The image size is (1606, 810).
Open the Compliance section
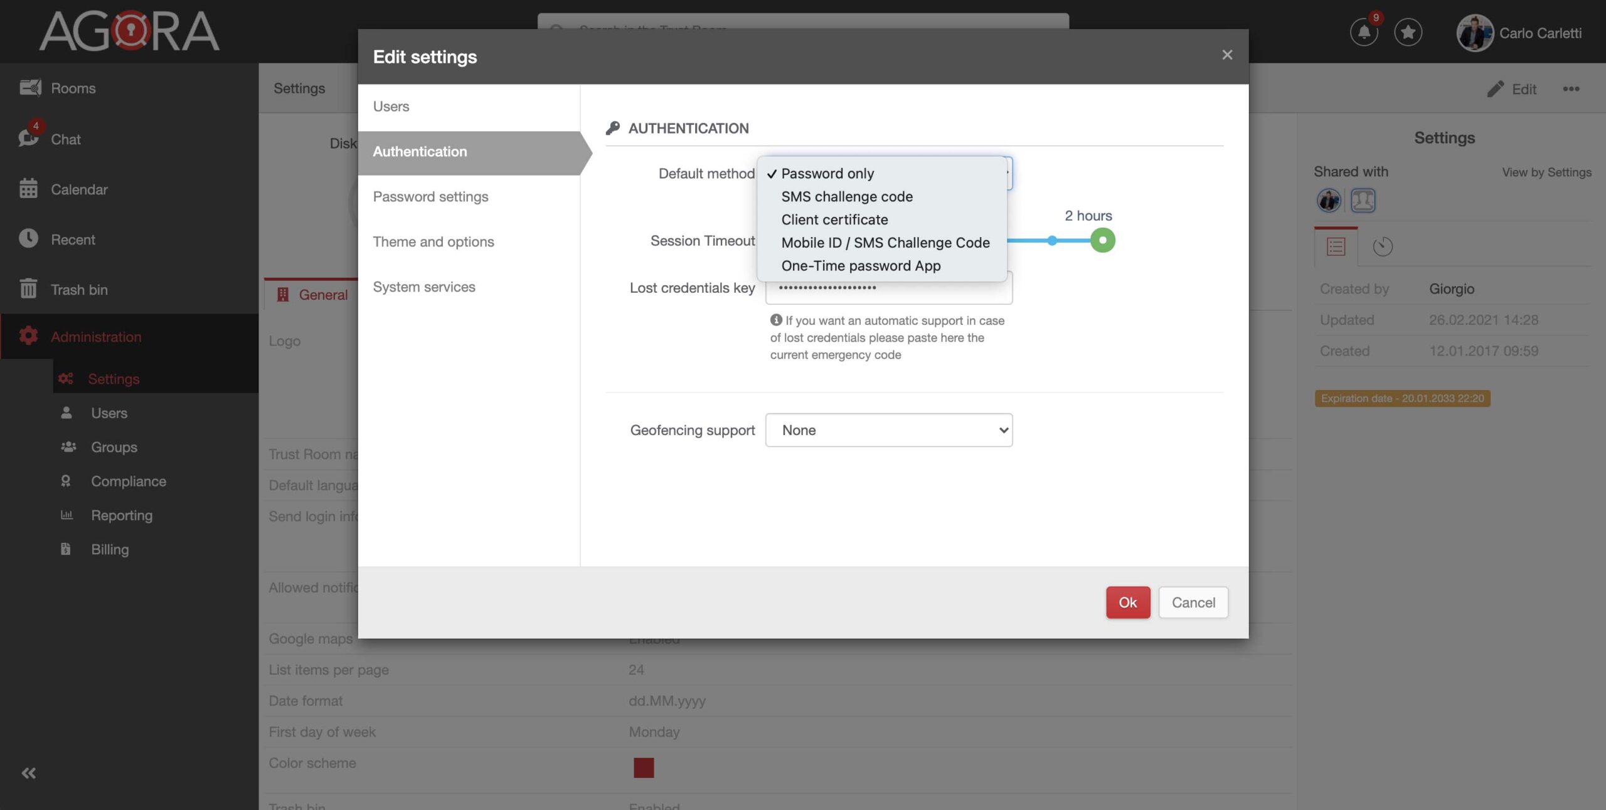pos(129,481)
